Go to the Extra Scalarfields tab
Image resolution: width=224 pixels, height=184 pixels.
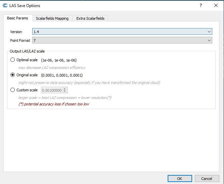click(x=90, y=18)
